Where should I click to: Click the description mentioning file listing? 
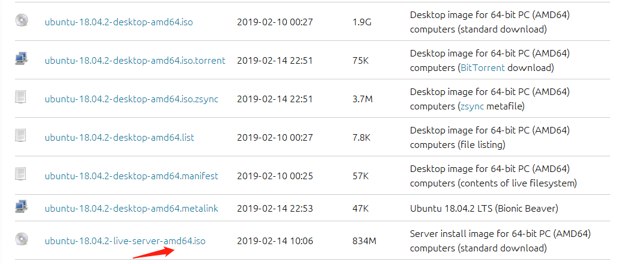(x=490, y=138)
